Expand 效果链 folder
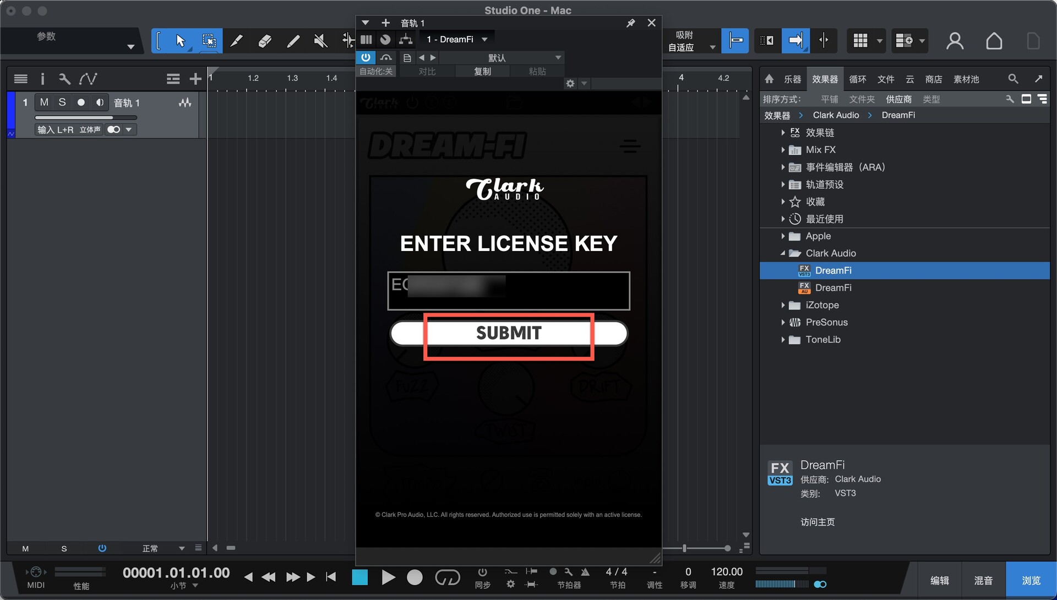Viewport: 1057px width, 600px height. coord(782,133)
